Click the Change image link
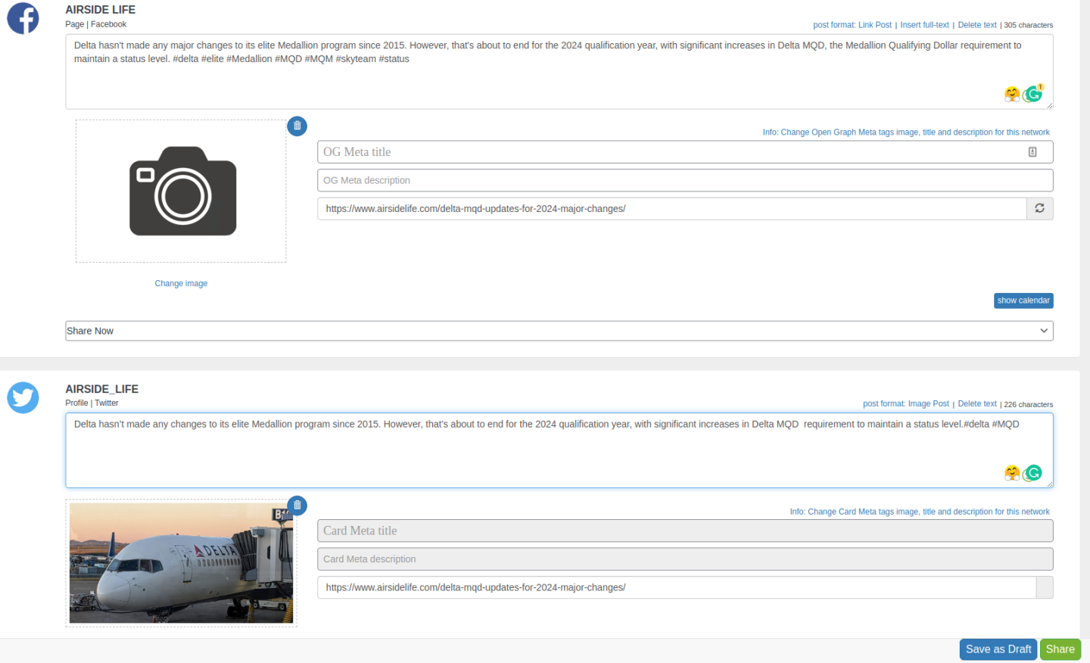 tap(181, 284)
